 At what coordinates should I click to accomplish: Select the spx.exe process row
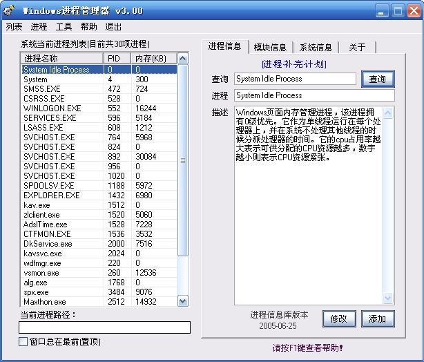click(99, 292)
